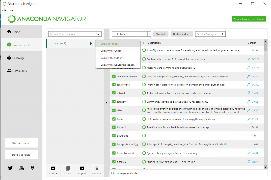Click the Twitter bird icon

[x=10, y=168]
